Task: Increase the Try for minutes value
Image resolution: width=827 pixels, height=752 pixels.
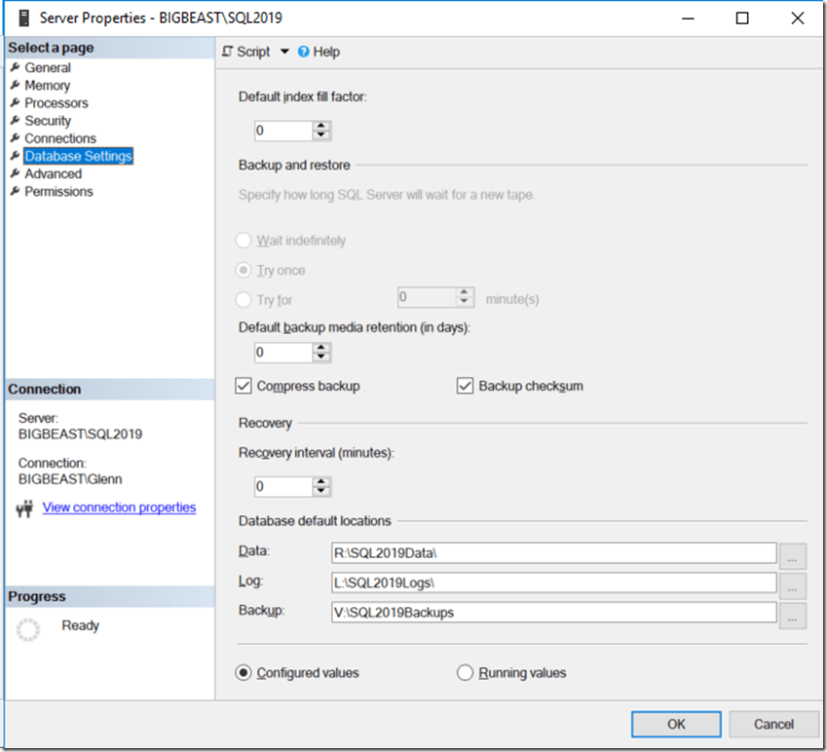Action: (464, 292)
